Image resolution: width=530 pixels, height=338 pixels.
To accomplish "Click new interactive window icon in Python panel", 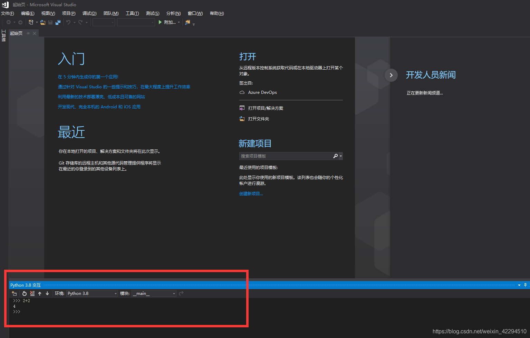I will click(x=15, y=294).
